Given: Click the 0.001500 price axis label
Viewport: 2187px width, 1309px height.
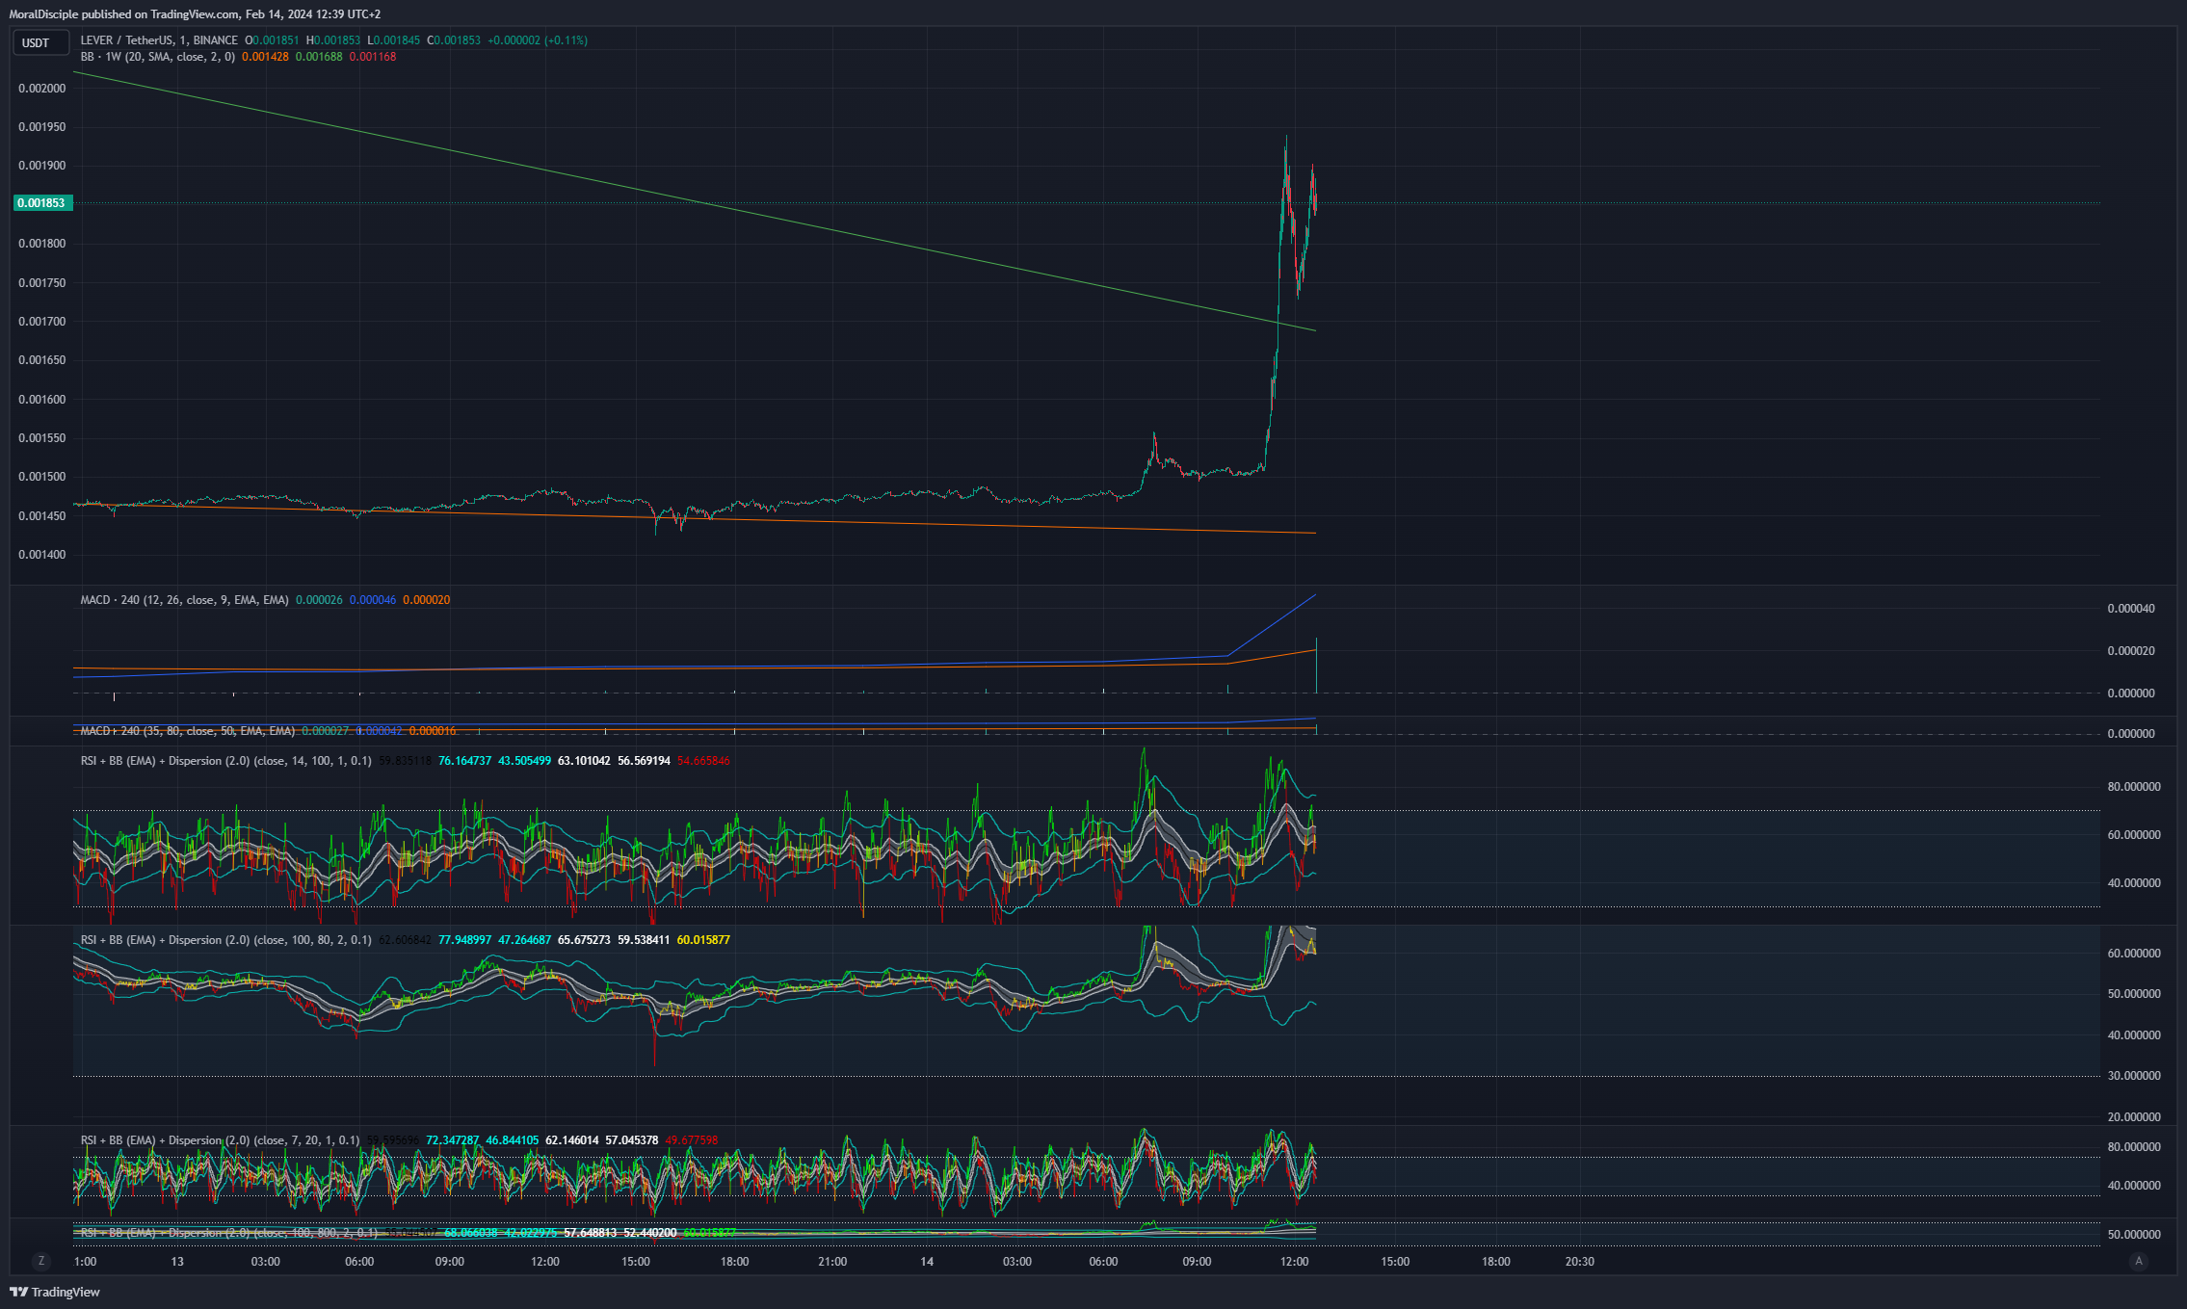Looking at the screenshot, I should tap(42, 477).
